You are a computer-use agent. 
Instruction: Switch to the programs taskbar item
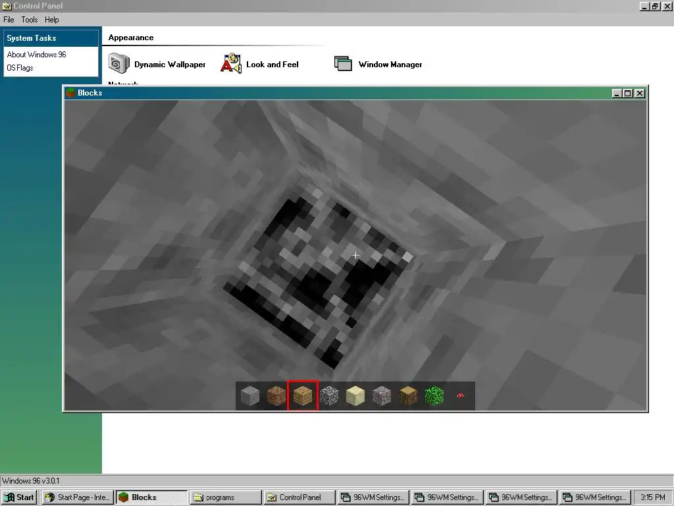[x=226, y=497]
